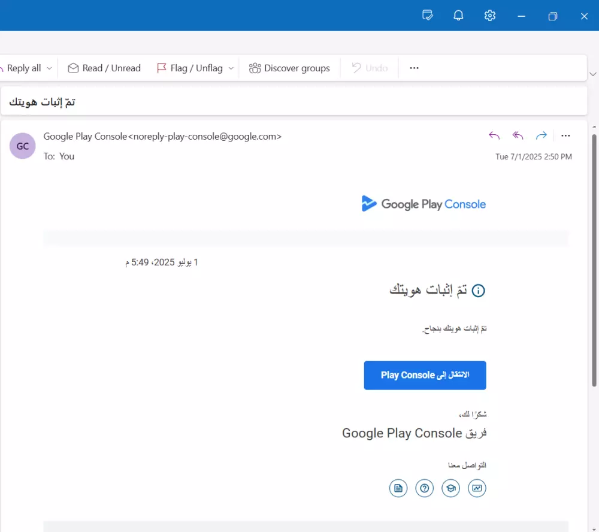Click the GC sender avatar circle
The image size is (599, 532).
click(x=22, y=146)
